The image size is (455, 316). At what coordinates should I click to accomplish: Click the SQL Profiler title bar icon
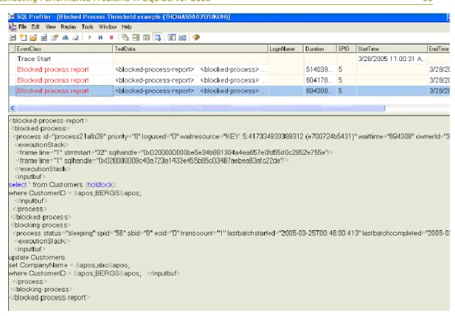pyautogui.click(x=12, y=17)
